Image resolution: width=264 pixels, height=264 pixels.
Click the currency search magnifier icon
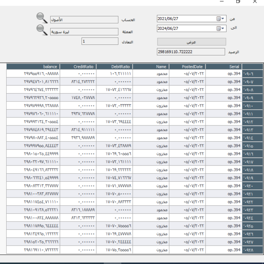[x=42, y=30]
